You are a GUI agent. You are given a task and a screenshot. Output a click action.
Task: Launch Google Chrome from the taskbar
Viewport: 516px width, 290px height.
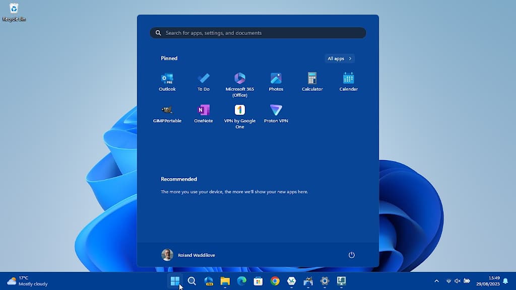(275, 281)
